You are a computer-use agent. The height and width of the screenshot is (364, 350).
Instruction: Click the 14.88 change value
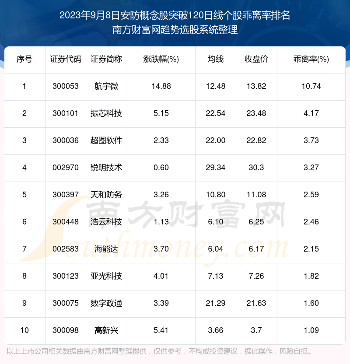coord(161,86)
